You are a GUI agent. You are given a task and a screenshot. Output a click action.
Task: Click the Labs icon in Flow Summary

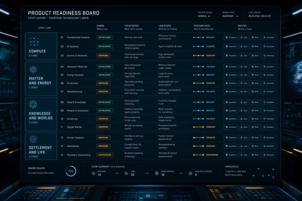click(126, 173)
